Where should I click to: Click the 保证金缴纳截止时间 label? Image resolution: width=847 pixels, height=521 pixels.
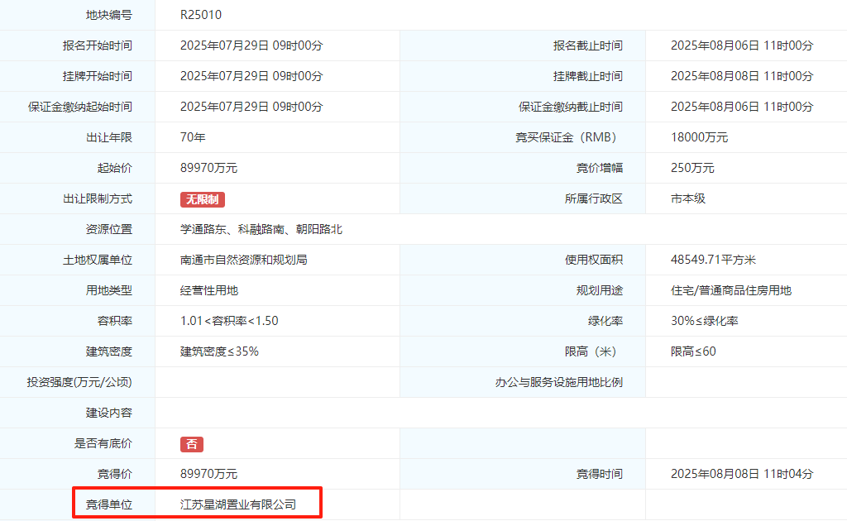pyautogui.click(x=571, y=107)
